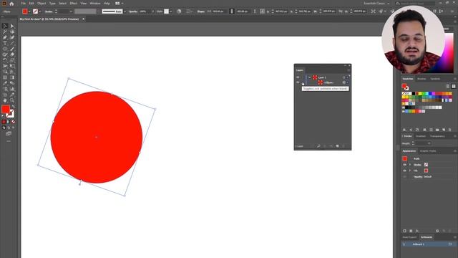Click red fill swatch in control bar

click(x=25, y=11)
